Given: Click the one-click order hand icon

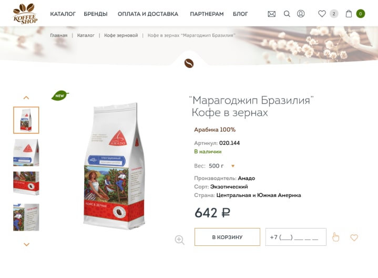Looking at the screenshot, I should point(335,237).
